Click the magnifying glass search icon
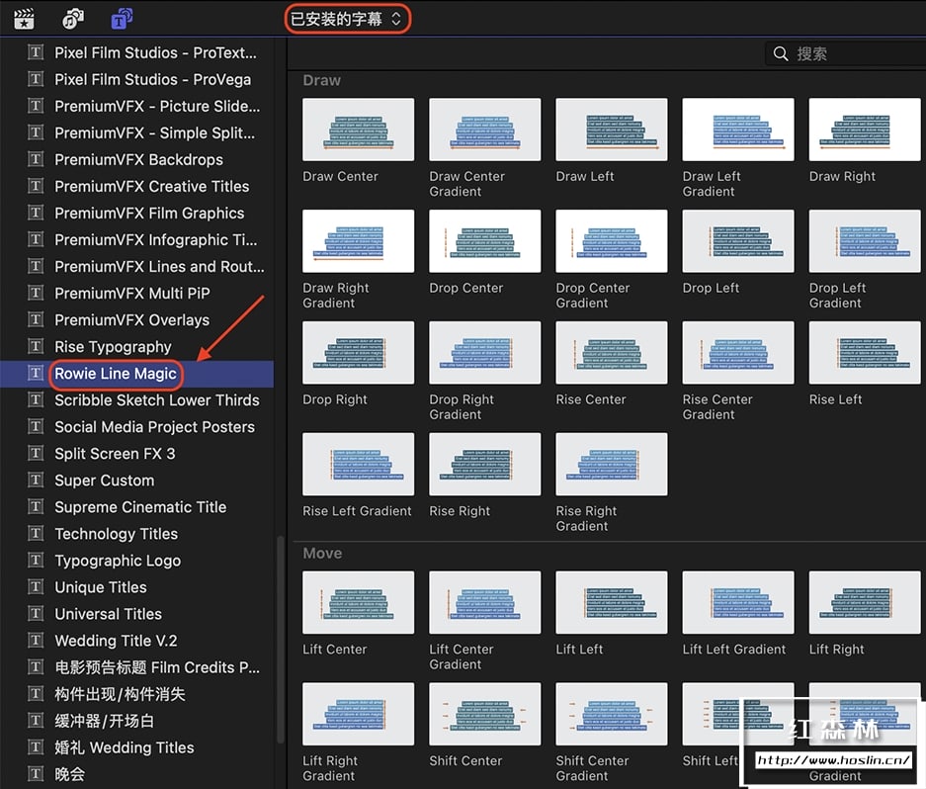This screenshot has width=926, height=789. pos(780,53)
